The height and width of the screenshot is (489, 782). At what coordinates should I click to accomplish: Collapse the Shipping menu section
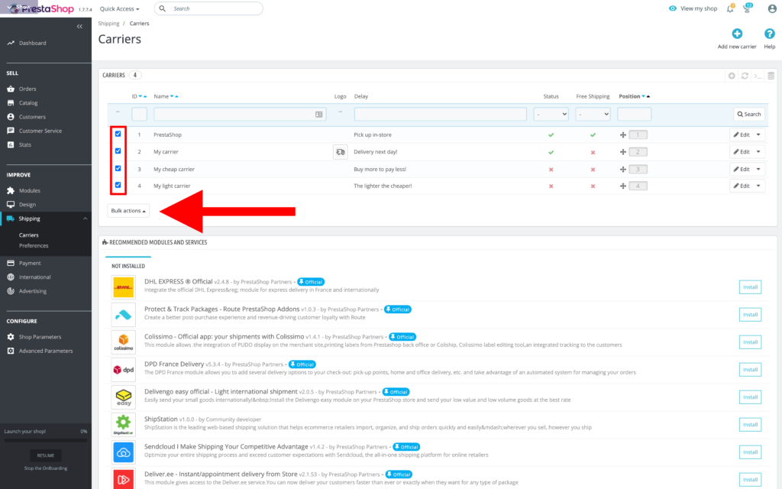pyautogui.click(x=86, y=219)
